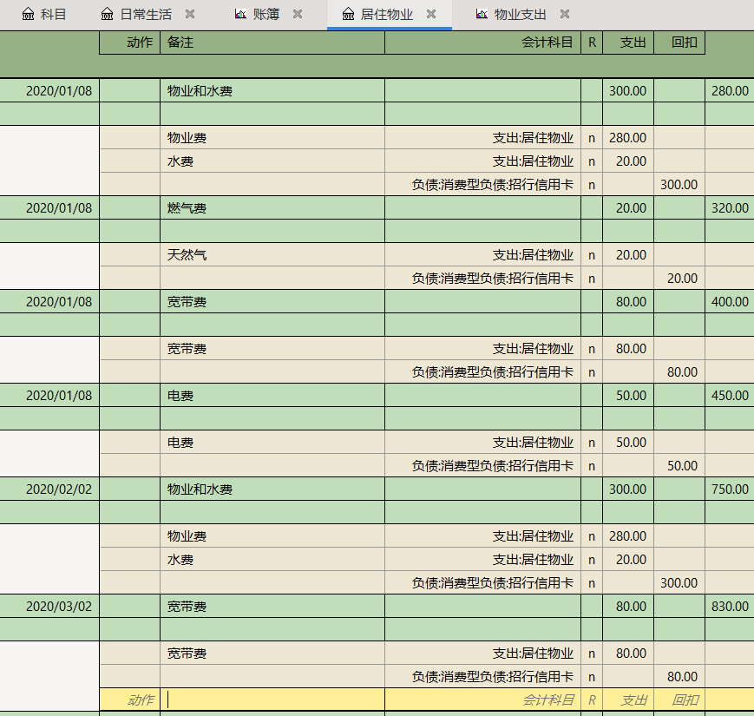Toggle reconcile status of the 天然气 split

point(592,255)
